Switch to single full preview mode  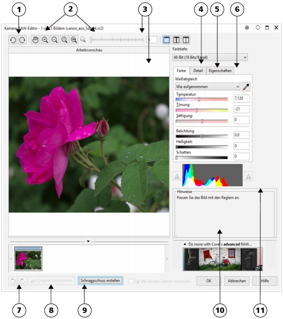[x=167, y=40]
